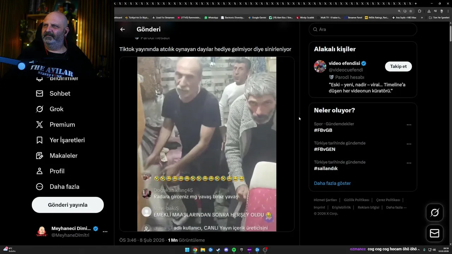Open the #FBvGB trend
Image resolution: width=452 pixels, height=254 pixels.
(323, 130)
